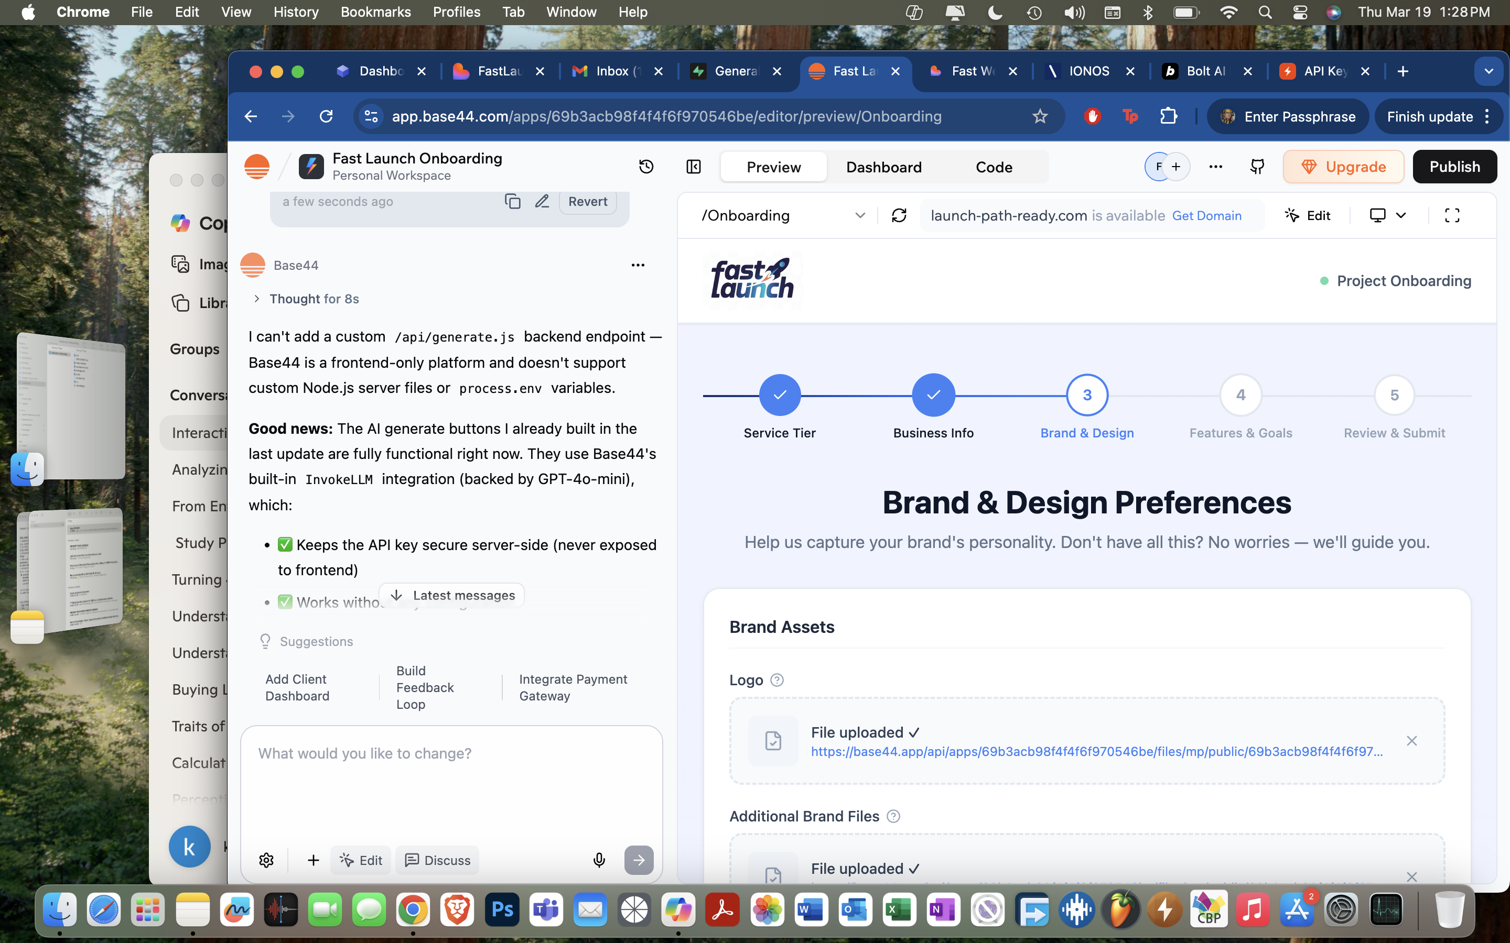The image size is (1510, 943).
Task: Switch to the Code tab
Action: pyautogui.click(x=994, y=167)
